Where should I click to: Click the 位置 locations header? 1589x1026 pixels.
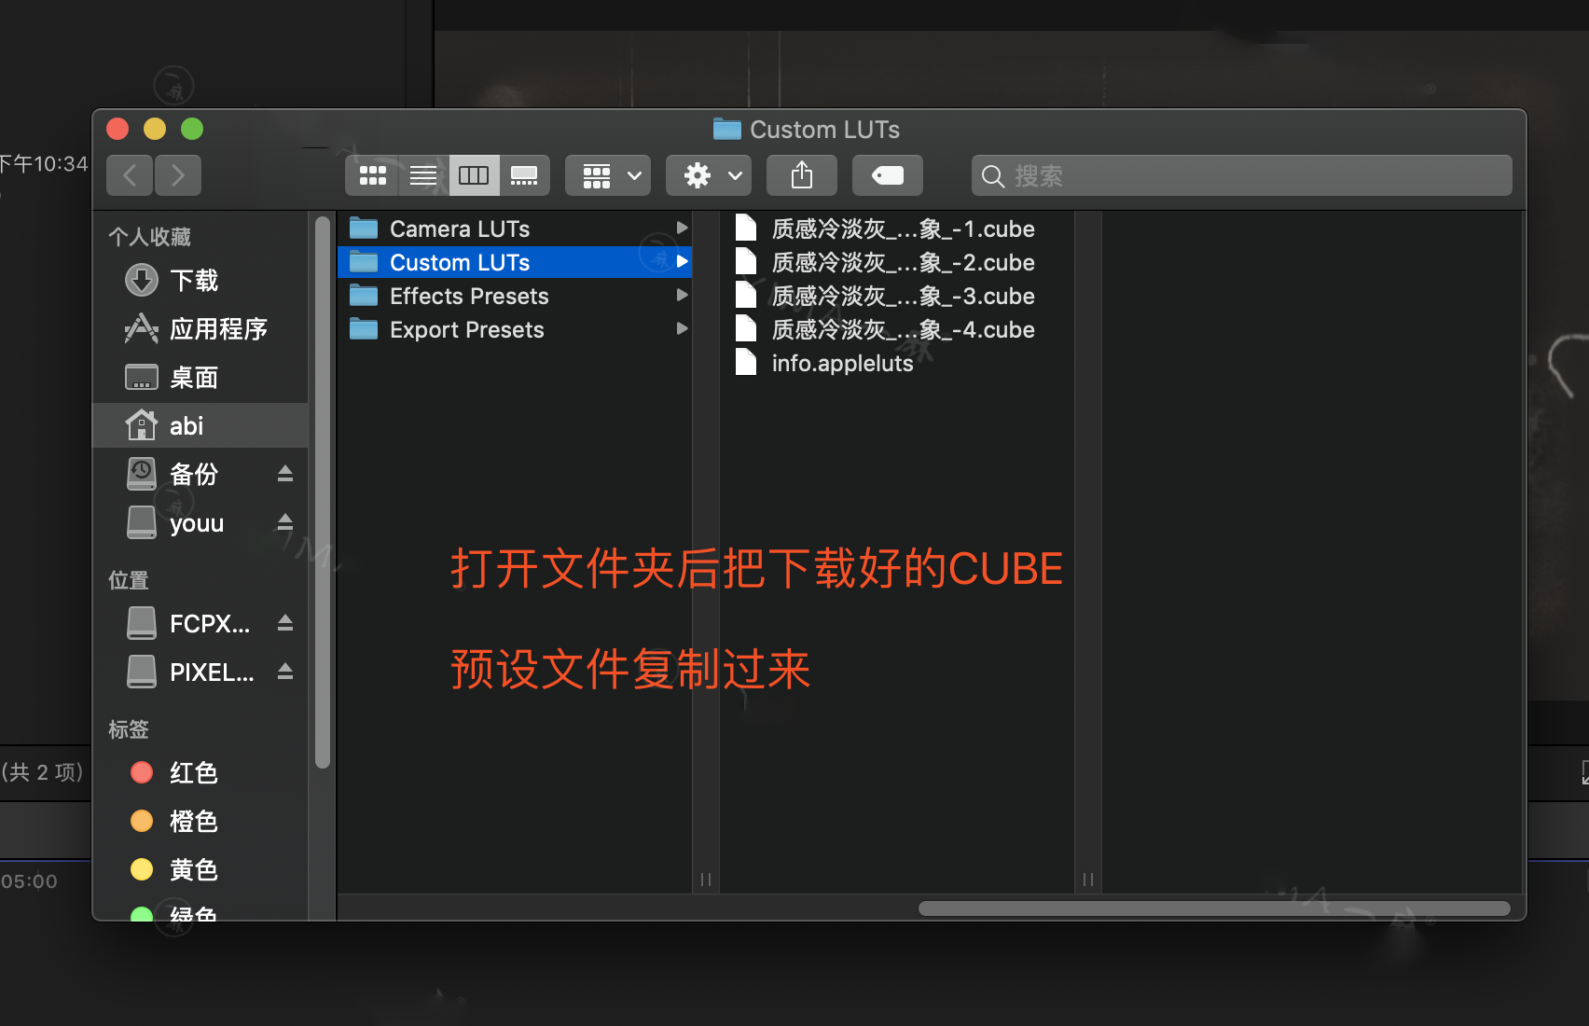pos(129,580)
